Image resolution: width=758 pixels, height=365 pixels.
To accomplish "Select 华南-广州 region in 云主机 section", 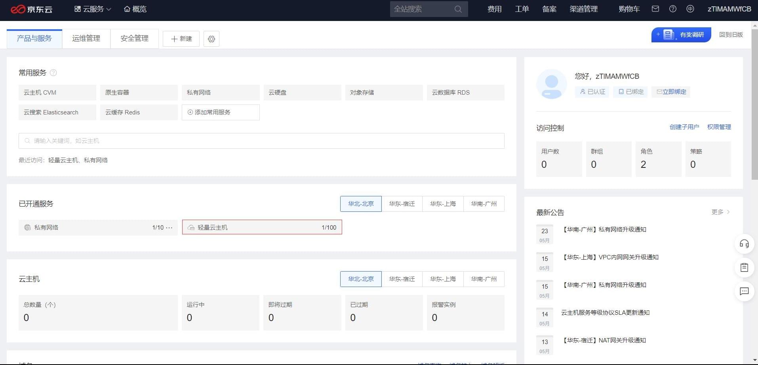I will [484, 279].
